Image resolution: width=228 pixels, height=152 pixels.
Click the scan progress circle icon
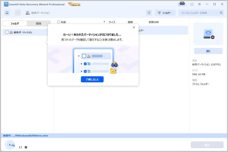coord(10,145)
